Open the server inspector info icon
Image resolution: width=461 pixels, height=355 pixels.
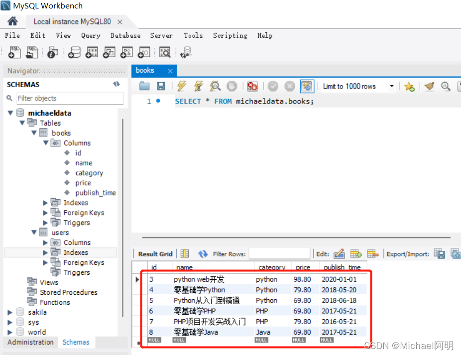tap(53, 52)
